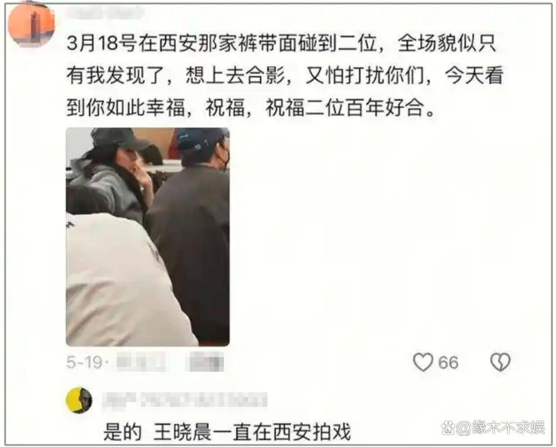This screenshot has height=447, width=556.
Task: Click the first blurred label after the date
Action: 140,362
